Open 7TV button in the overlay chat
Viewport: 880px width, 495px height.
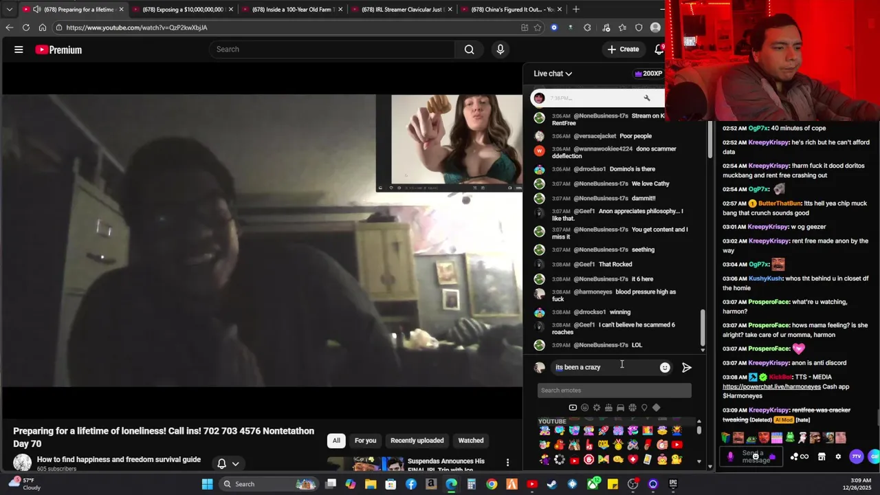tap(856, 456)
